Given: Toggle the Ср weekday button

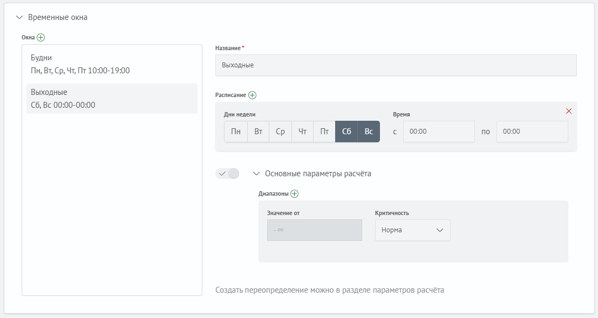Looking at the screenshot, I should tap(280, 132).
